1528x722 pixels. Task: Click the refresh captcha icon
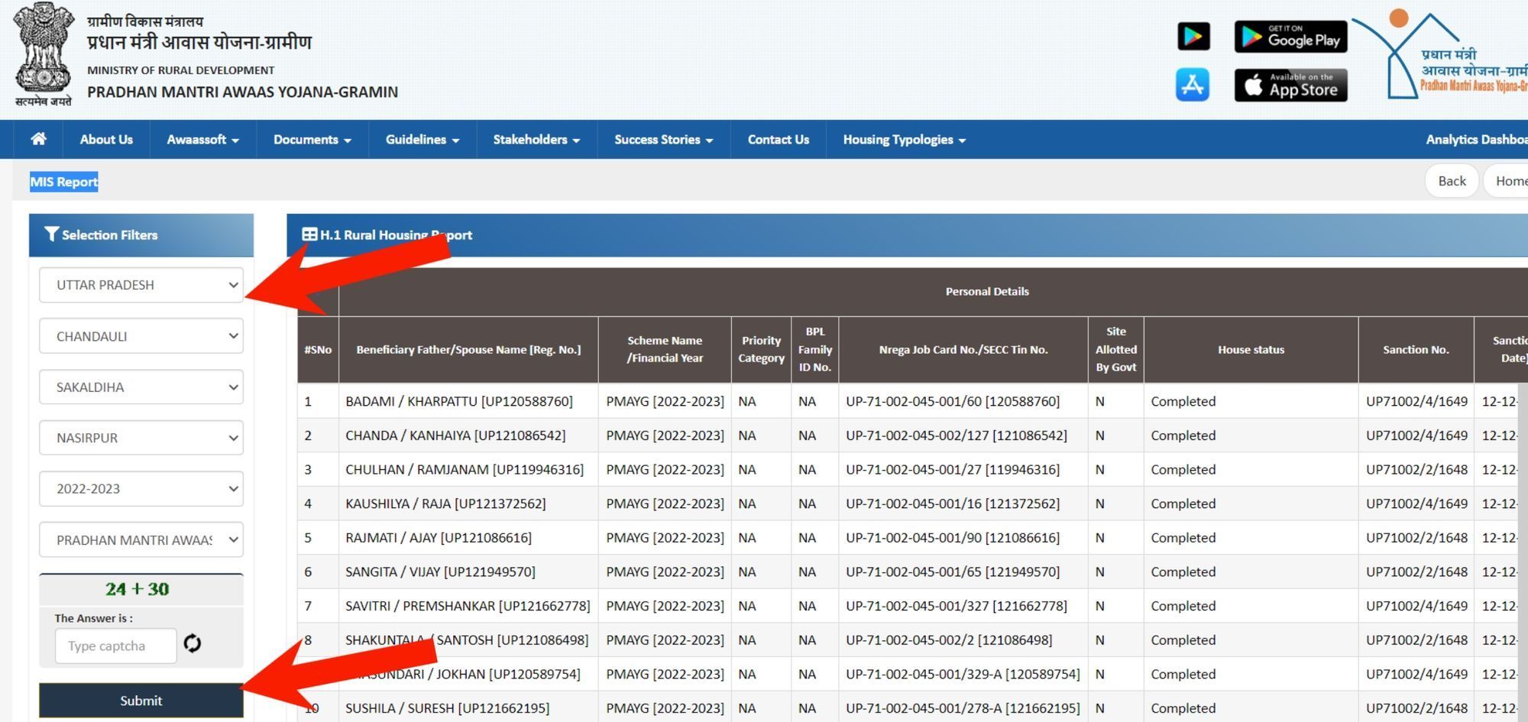click(193, 646)
